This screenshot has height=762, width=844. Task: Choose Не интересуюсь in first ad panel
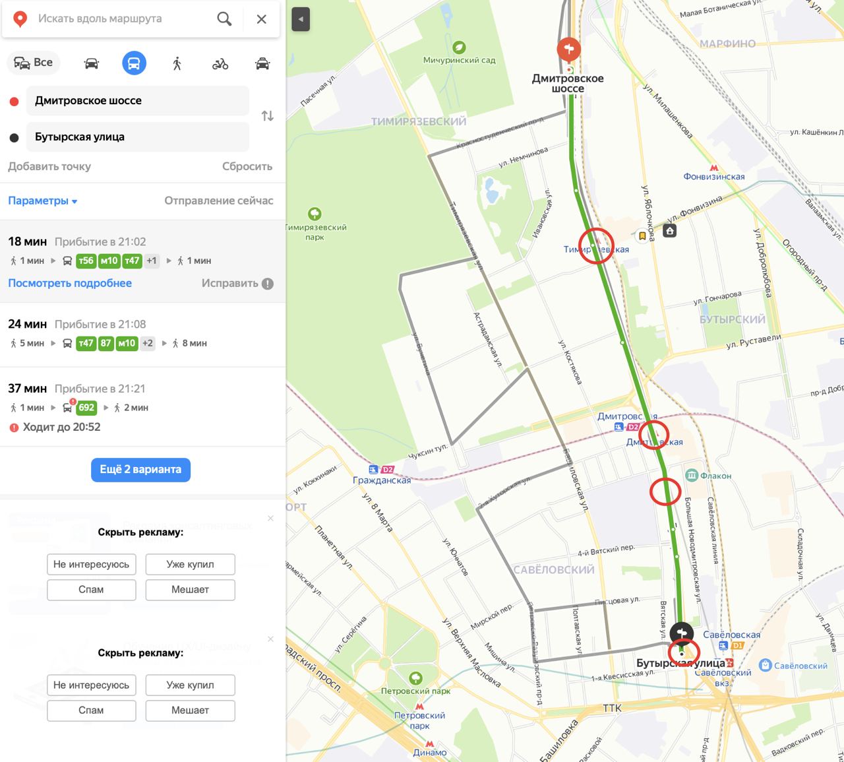[91, 564]
